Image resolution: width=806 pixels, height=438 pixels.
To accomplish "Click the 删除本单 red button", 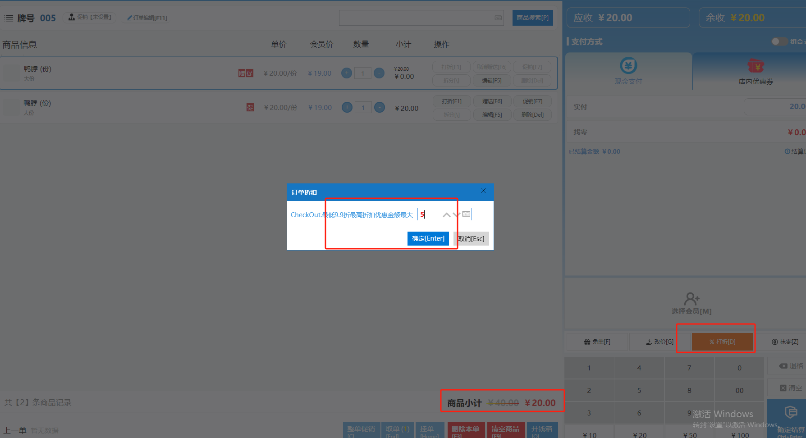I will (x=465, y=430).
